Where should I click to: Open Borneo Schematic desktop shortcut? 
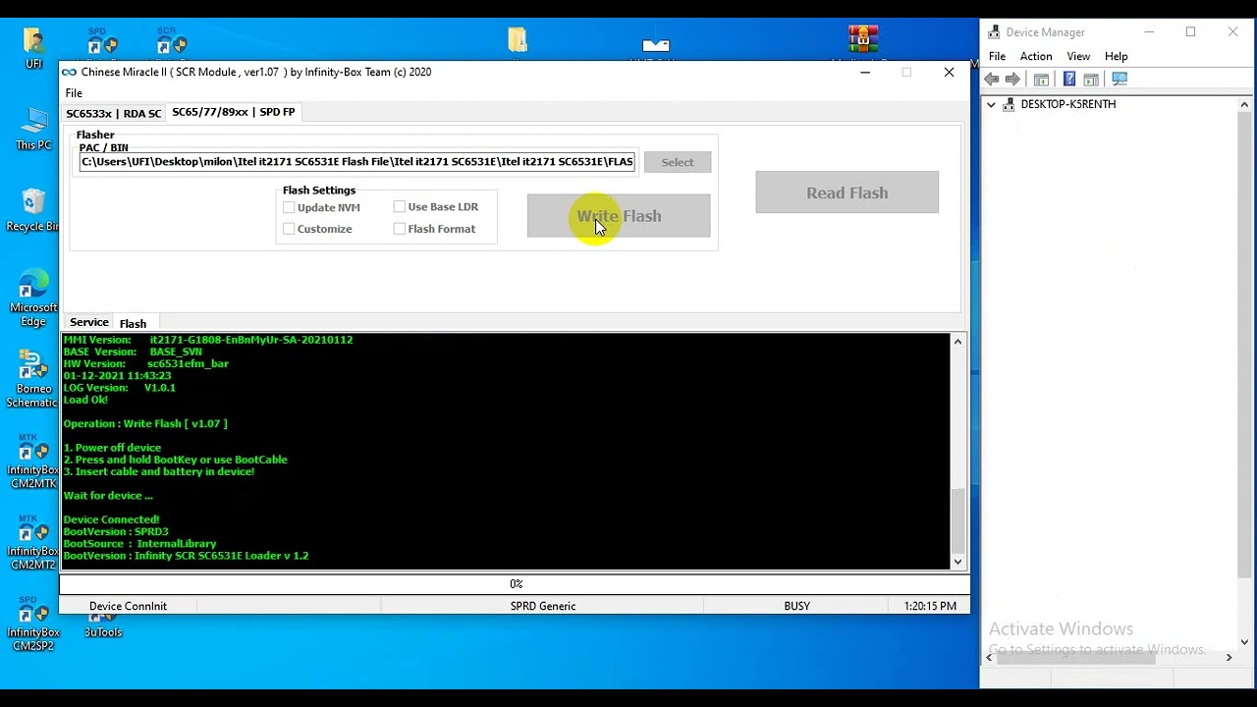coord(33,379)
